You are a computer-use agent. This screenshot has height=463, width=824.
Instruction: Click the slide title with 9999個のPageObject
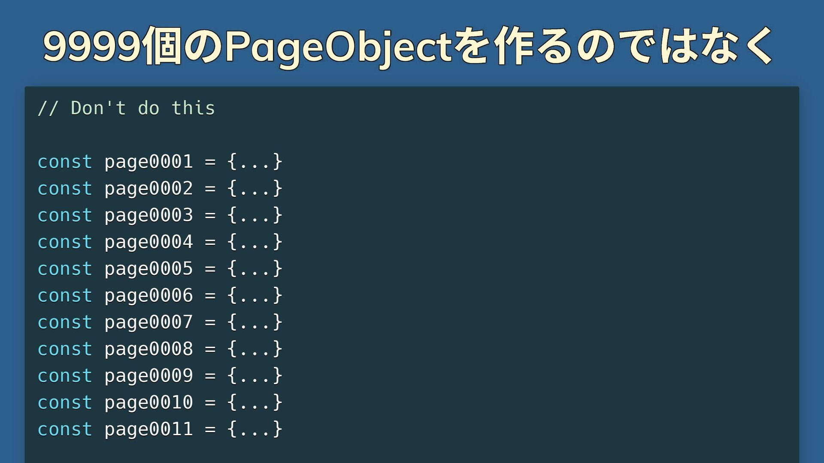point(408,46)
